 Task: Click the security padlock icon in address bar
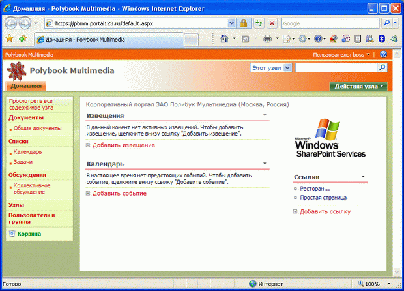point(243,23)
